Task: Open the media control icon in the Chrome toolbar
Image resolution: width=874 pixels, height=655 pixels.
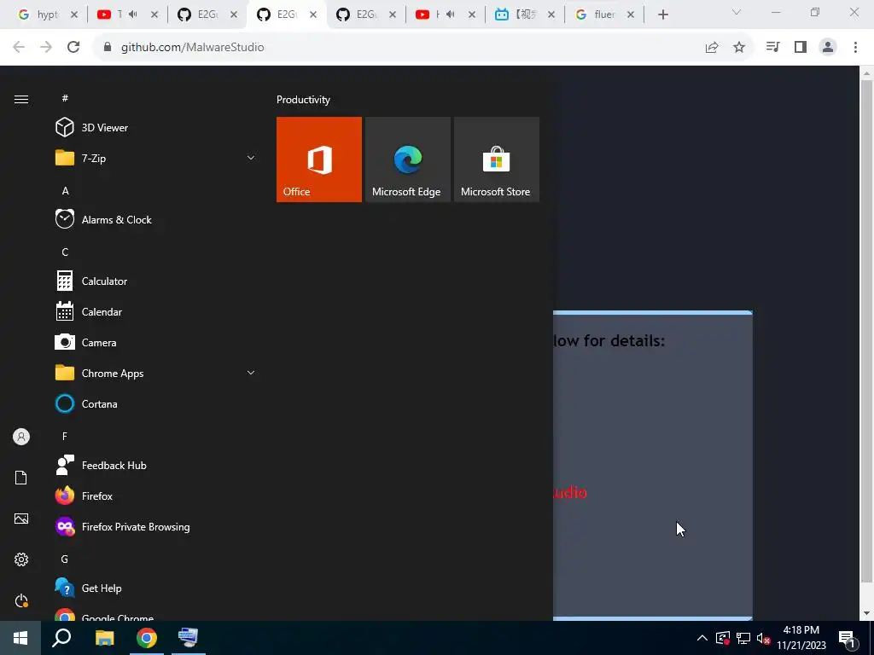Action: 772,48
